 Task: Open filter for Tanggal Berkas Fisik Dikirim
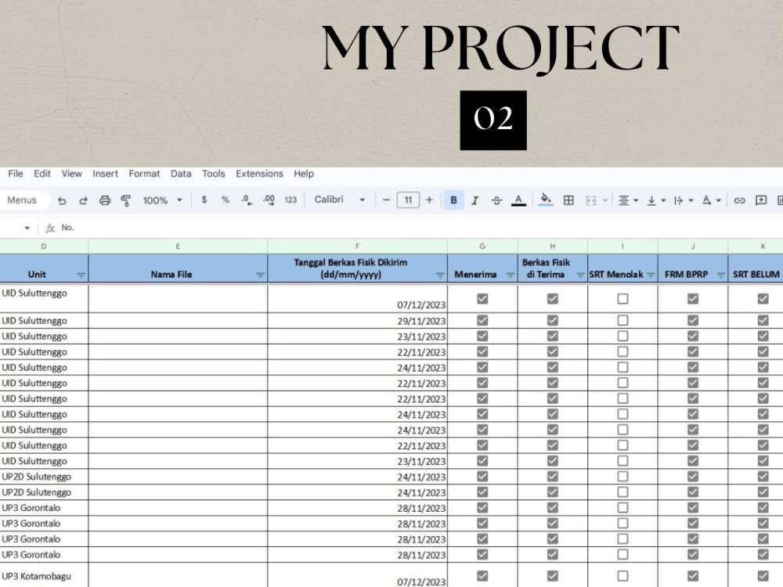pos(440,275)
